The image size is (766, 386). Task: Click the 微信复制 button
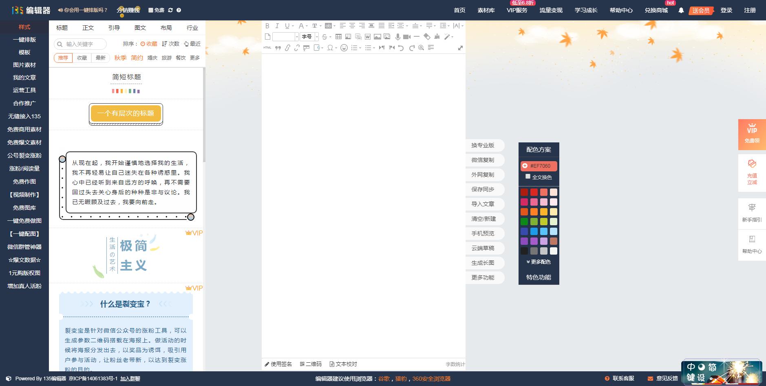tap(483, 160)
